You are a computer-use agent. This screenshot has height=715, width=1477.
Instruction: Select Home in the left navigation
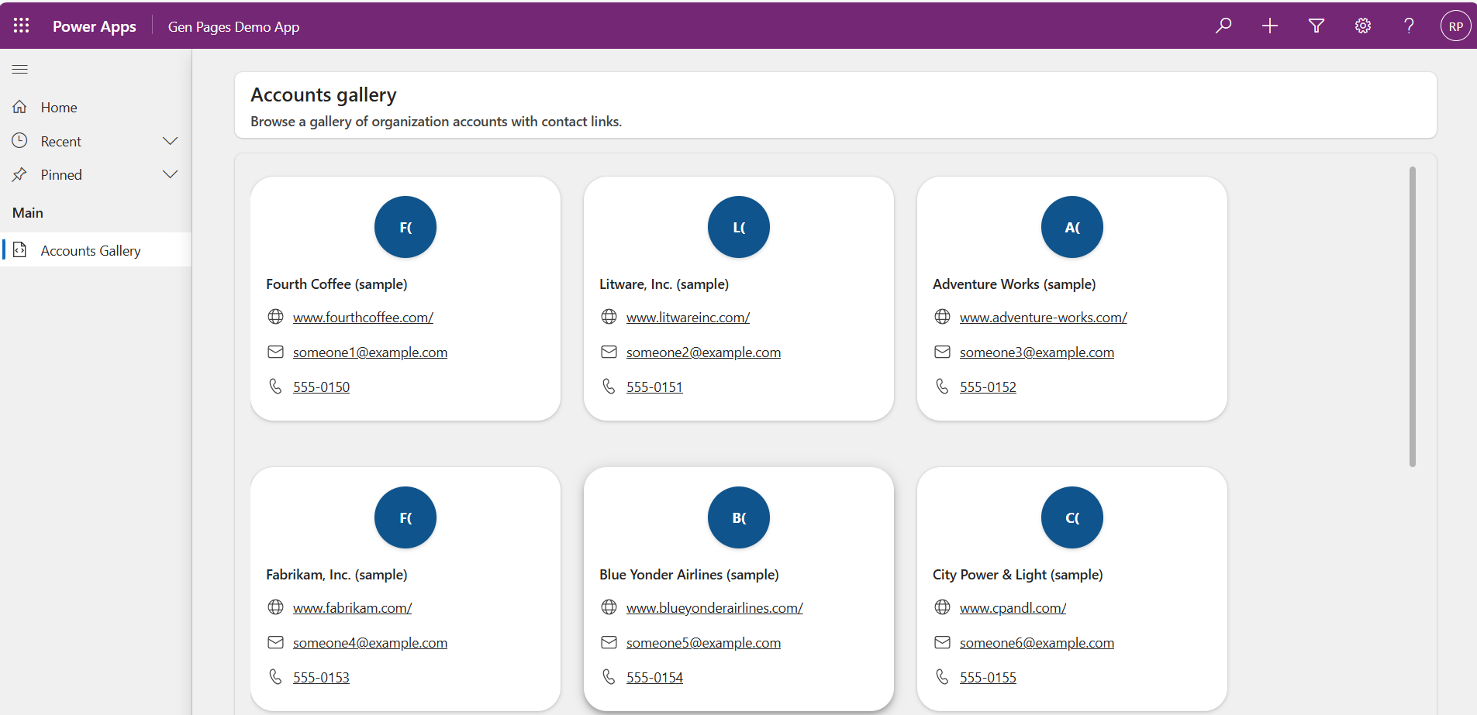coord(59,107)
